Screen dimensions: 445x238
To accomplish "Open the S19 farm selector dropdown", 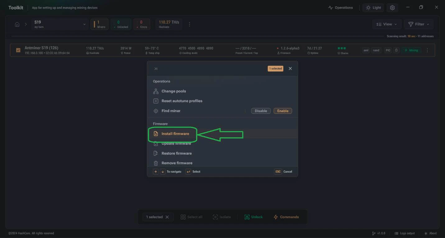I will pyautogui.click(x=60, y=24).
